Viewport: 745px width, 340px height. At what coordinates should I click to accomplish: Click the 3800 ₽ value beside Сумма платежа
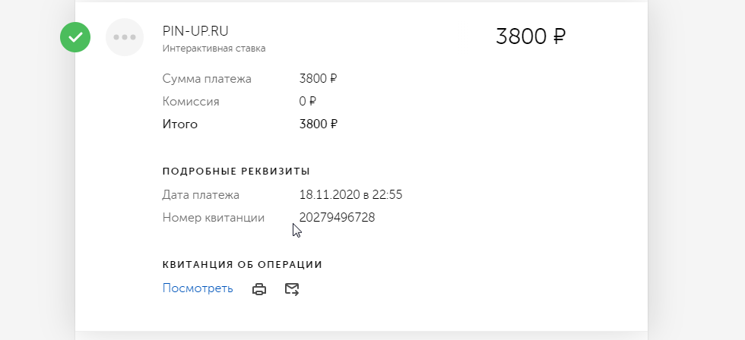[x=319, y=78]
